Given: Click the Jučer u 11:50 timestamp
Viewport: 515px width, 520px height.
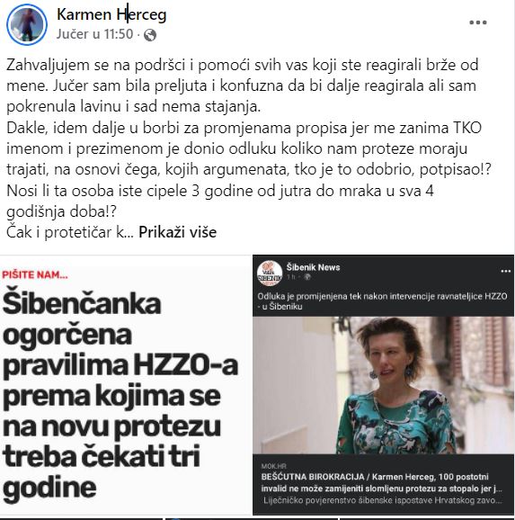Looking at the screenshot, I should 94,34.
